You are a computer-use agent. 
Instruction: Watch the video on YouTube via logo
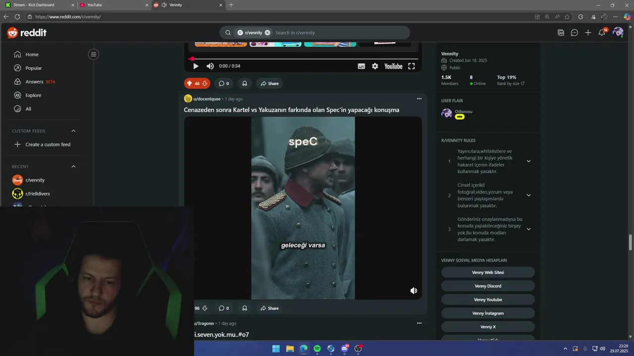click(393, 66)
